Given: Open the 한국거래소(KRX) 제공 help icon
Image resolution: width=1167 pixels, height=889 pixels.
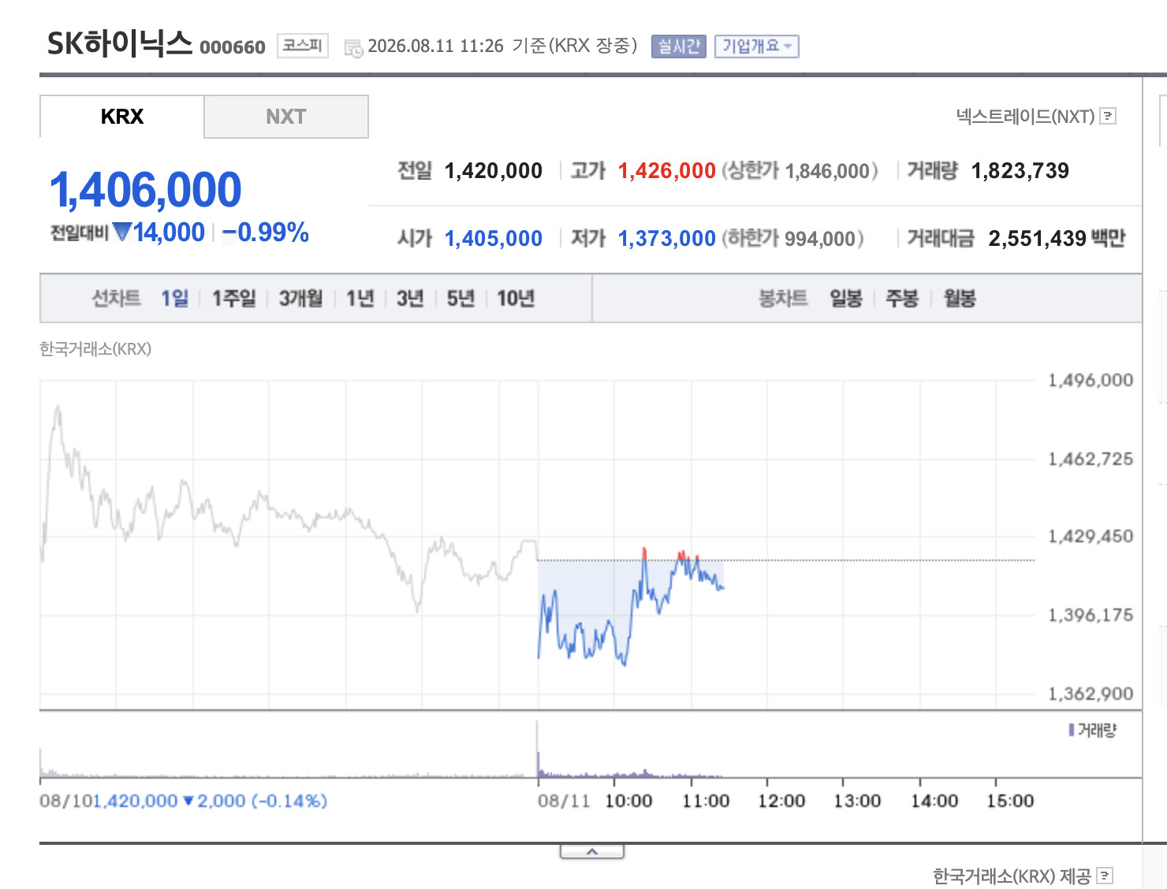Looking at the screenshot, I should click(1105, 876).
